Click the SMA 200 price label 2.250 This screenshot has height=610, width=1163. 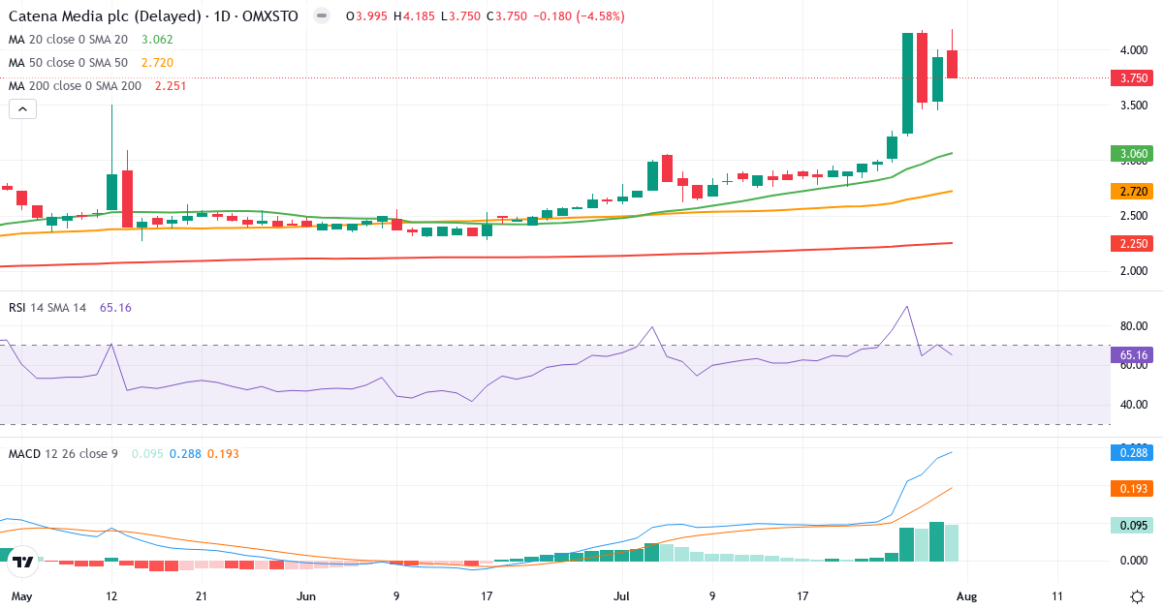[1133, 244]
